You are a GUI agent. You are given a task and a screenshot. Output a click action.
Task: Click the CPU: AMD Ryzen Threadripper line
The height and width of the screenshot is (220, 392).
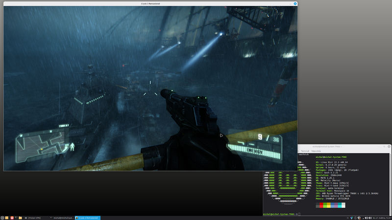coord(347,193)
